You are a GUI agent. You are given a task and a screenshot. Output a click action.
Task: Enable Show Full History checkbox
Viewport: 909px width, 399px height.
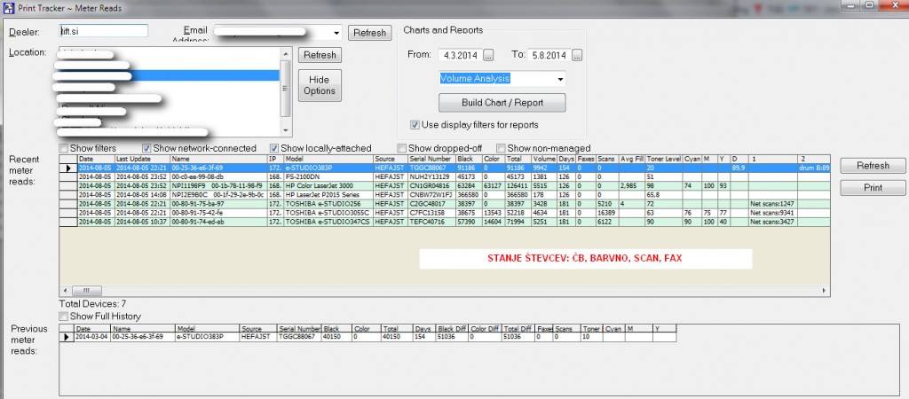65,316
